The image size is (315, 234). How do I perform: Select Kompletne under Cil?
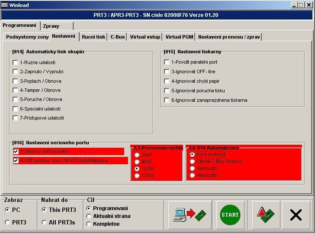click(x=89, y=224)
